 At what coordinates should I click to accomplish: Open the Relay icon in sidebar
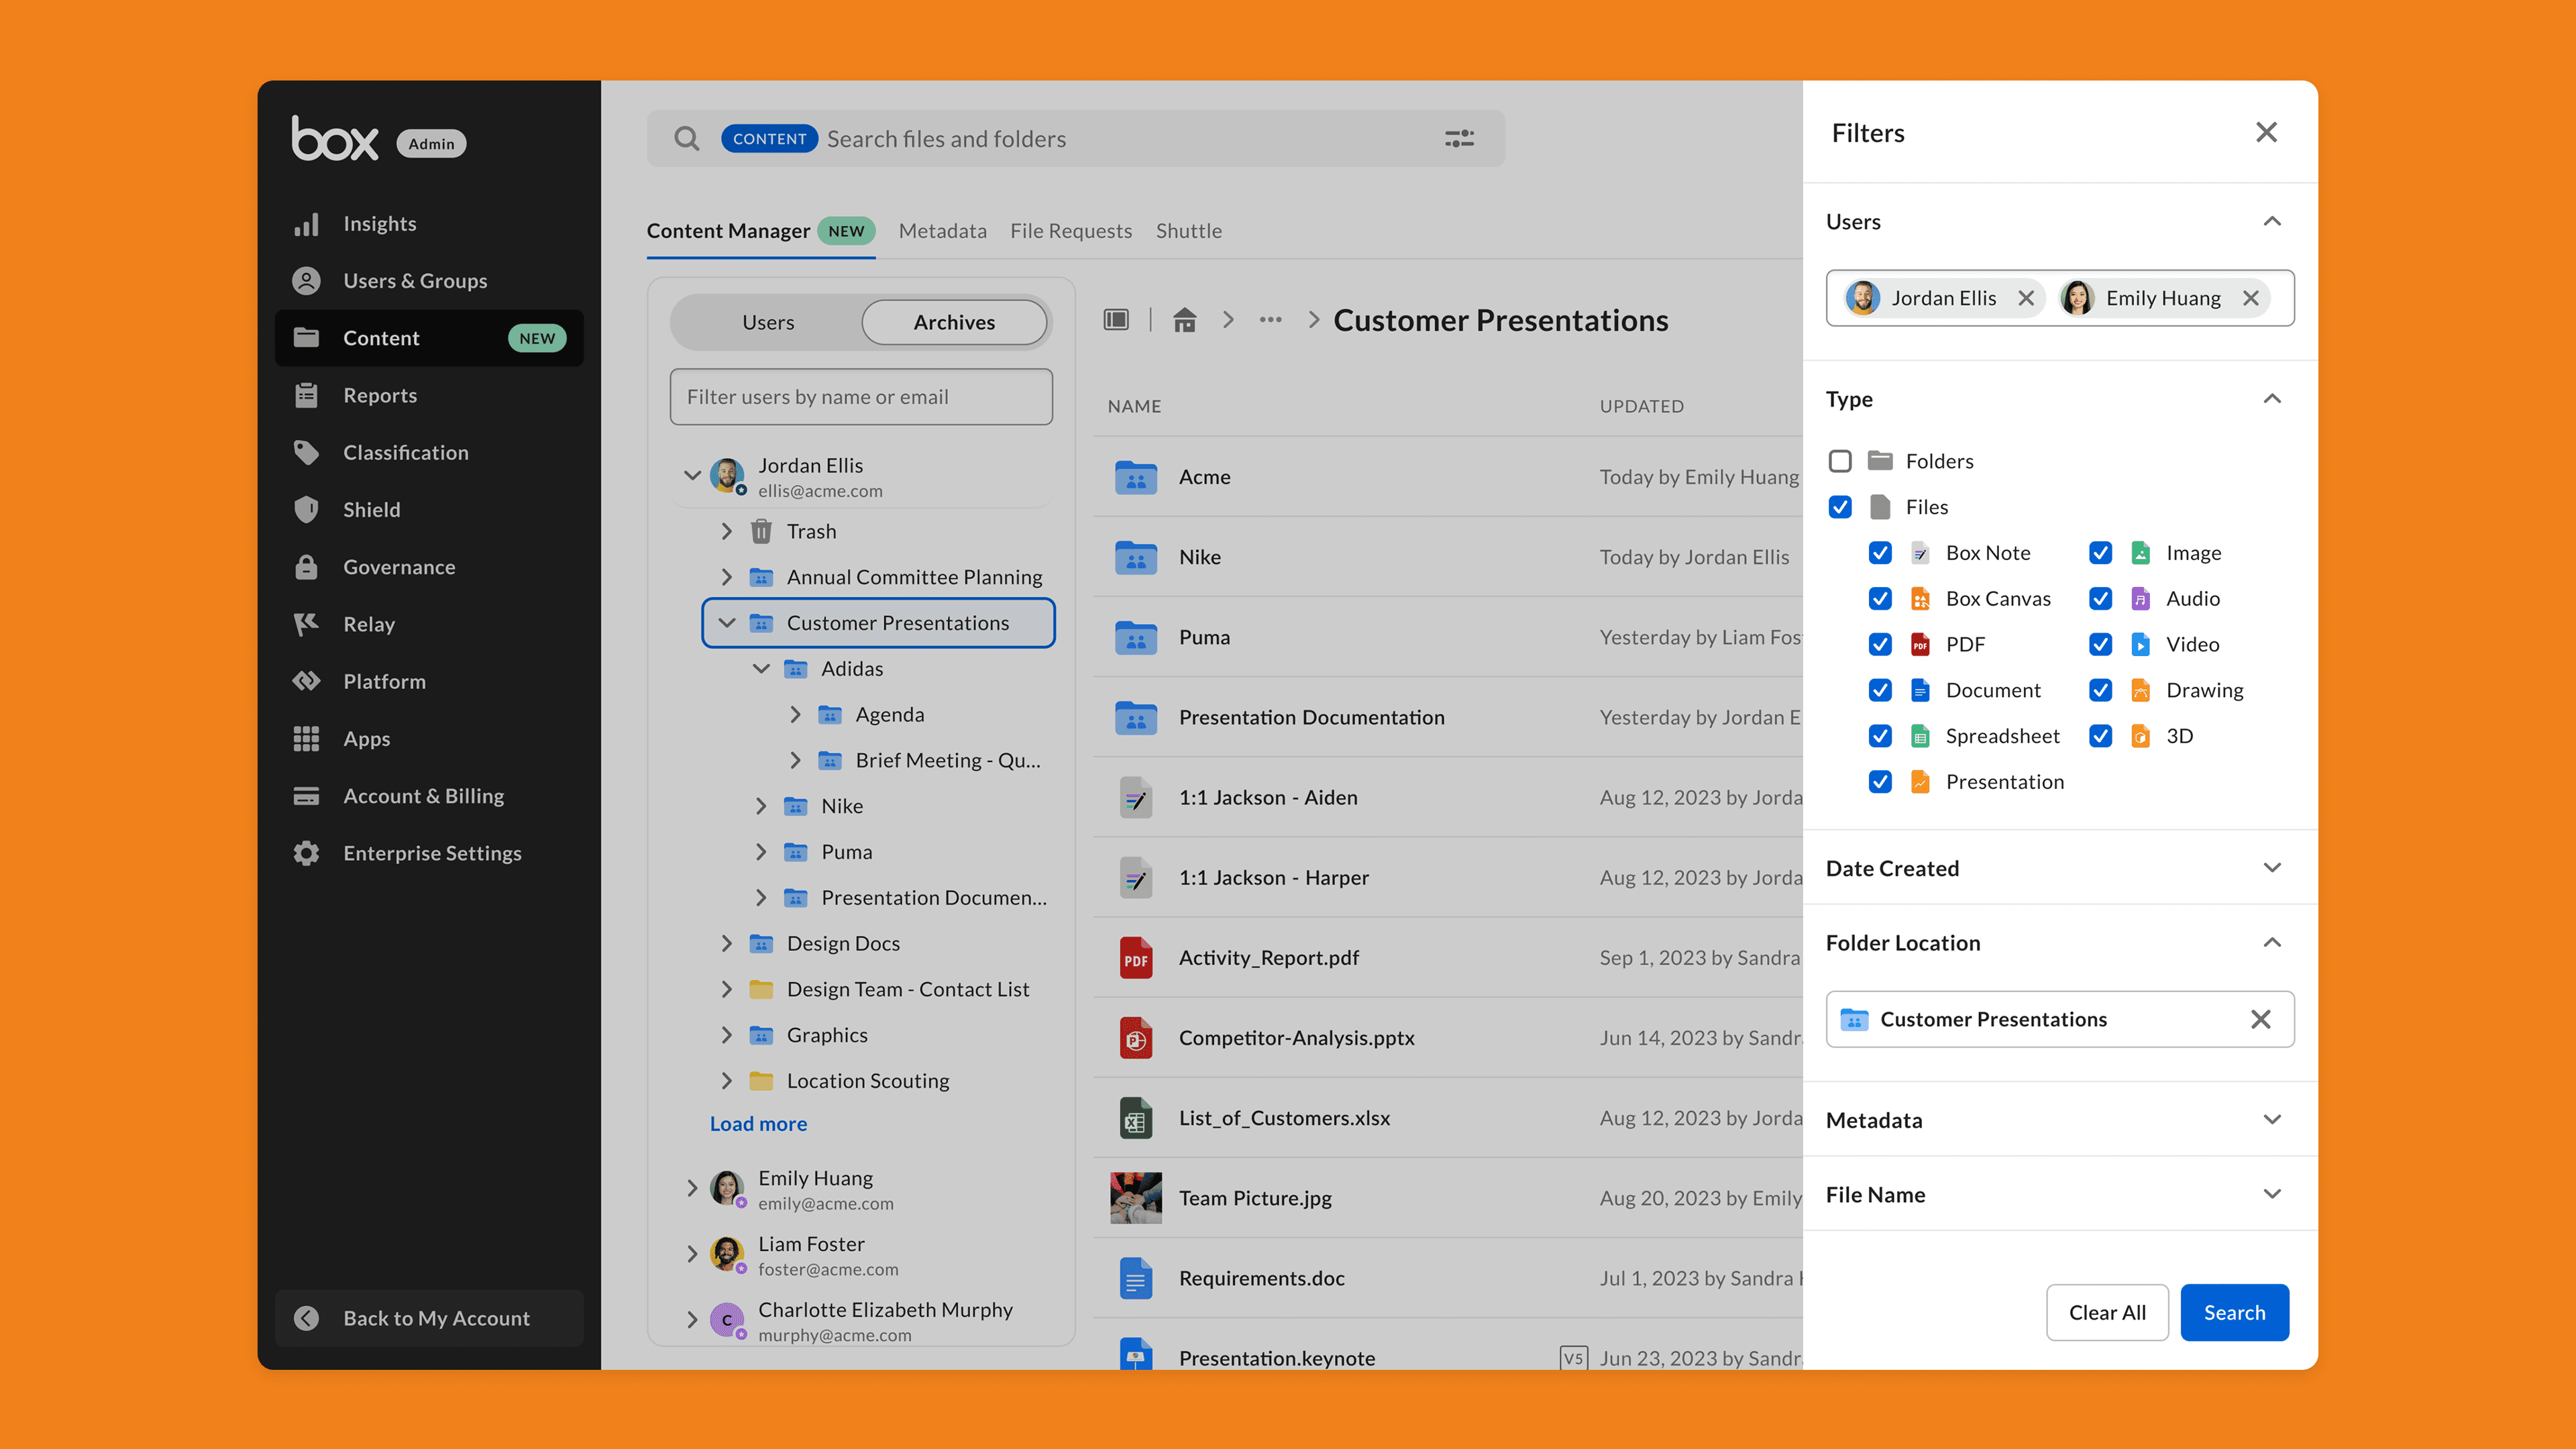click(x=306, y=624)
